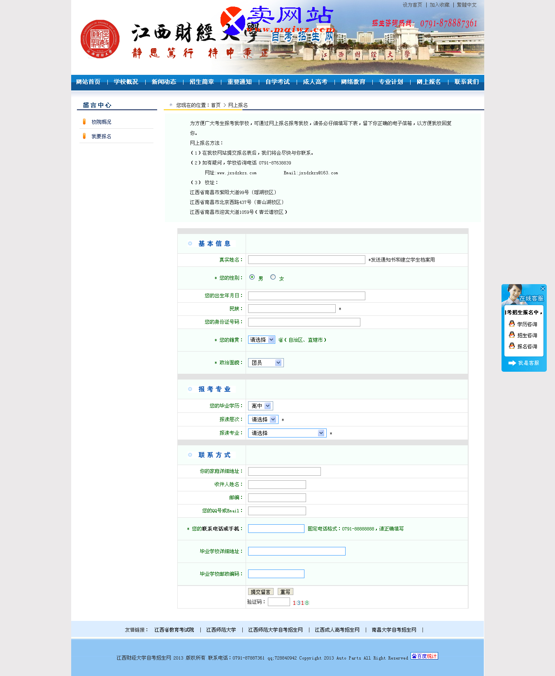
Task: Click the QQ penguin icon for 招生咨询
Action: pyautogui.click(x=512, y=335)
